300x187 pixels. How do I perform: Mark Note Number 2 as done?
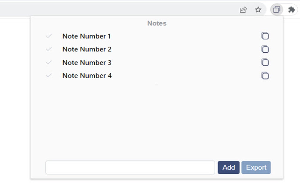pos(49,49)
